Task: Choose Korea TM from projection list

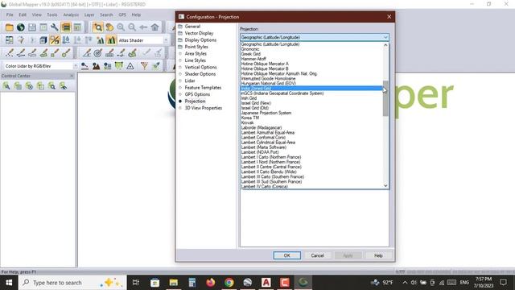Action: (x=250, y=118)
